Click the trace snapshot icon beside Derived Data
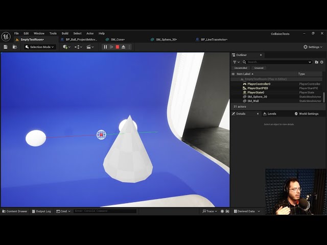The height and width of the screenshot is (245, 327). pyautogui.click(x=227, y=211)
